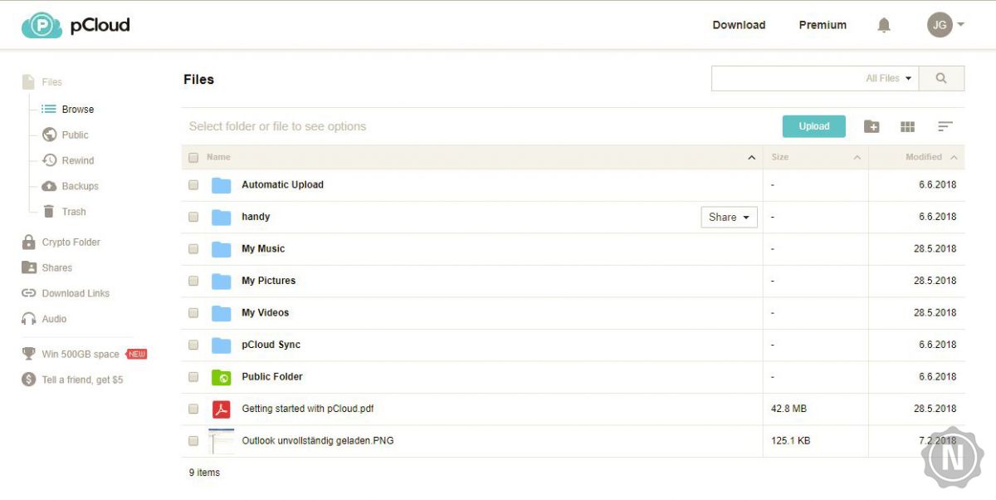Viewport: 996px width, 500px height.
Task: Check the My Pictures row checkbox
Action: click(193, 281)
